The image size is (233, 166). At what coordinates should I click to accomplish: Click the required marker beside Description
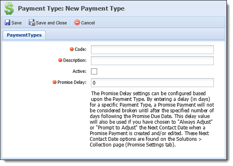[x=60, y=60]
